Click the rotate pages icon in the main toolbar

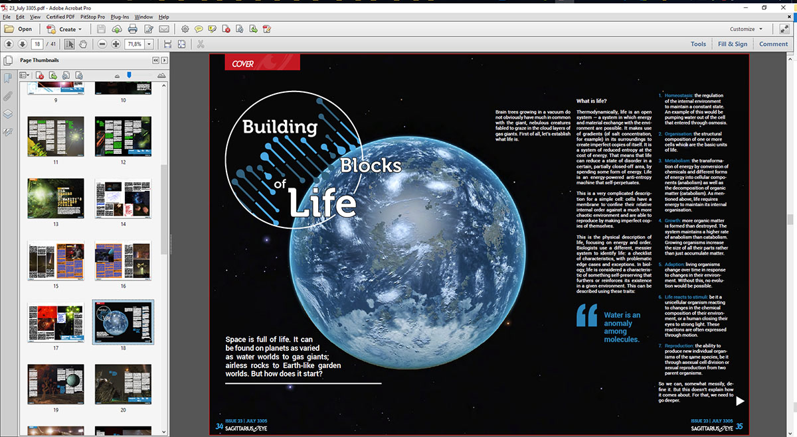240,29
